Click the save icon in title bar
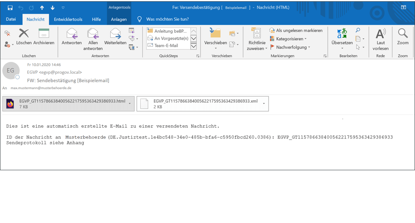This screenshot has height=223, width=415. click(10, 7)
